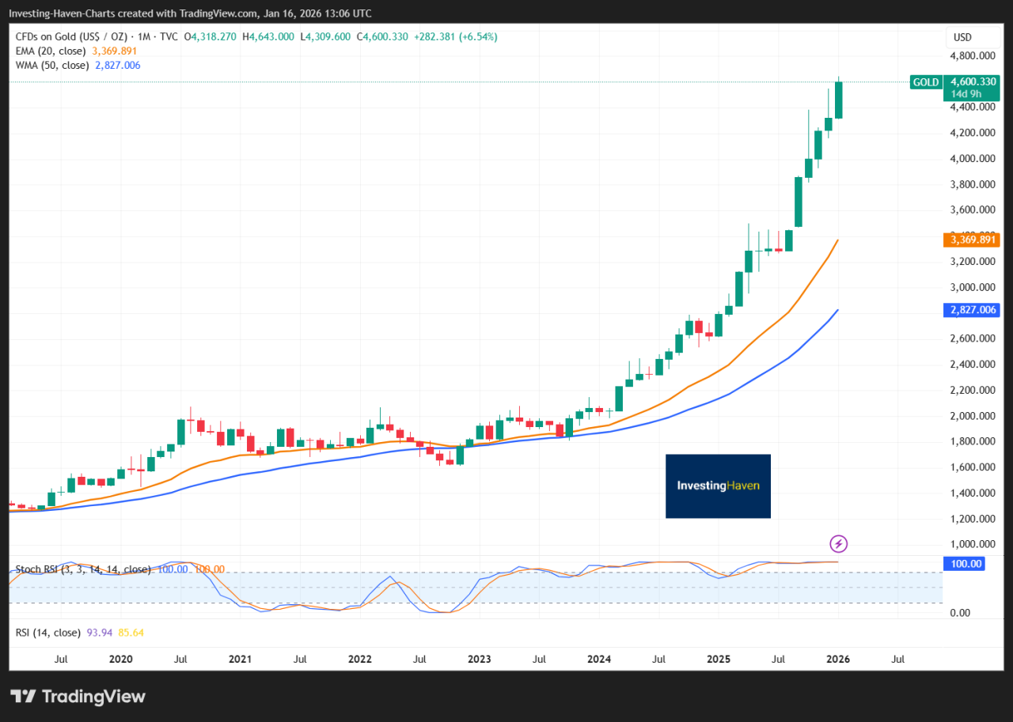The width and height of the screenshot is (1013, 722).
Task: Click the green current price tag 4,600.330
Action: point(972,81)
